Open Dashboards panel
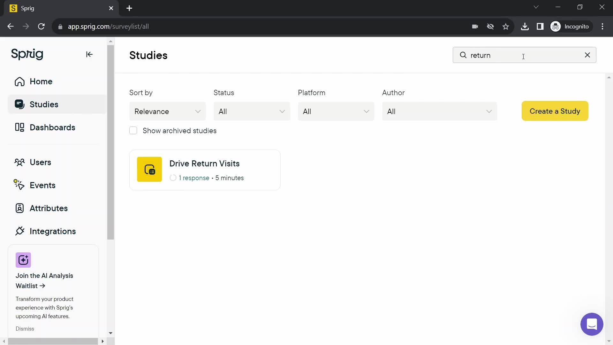613x345 pixels. [x=52, y=127]
